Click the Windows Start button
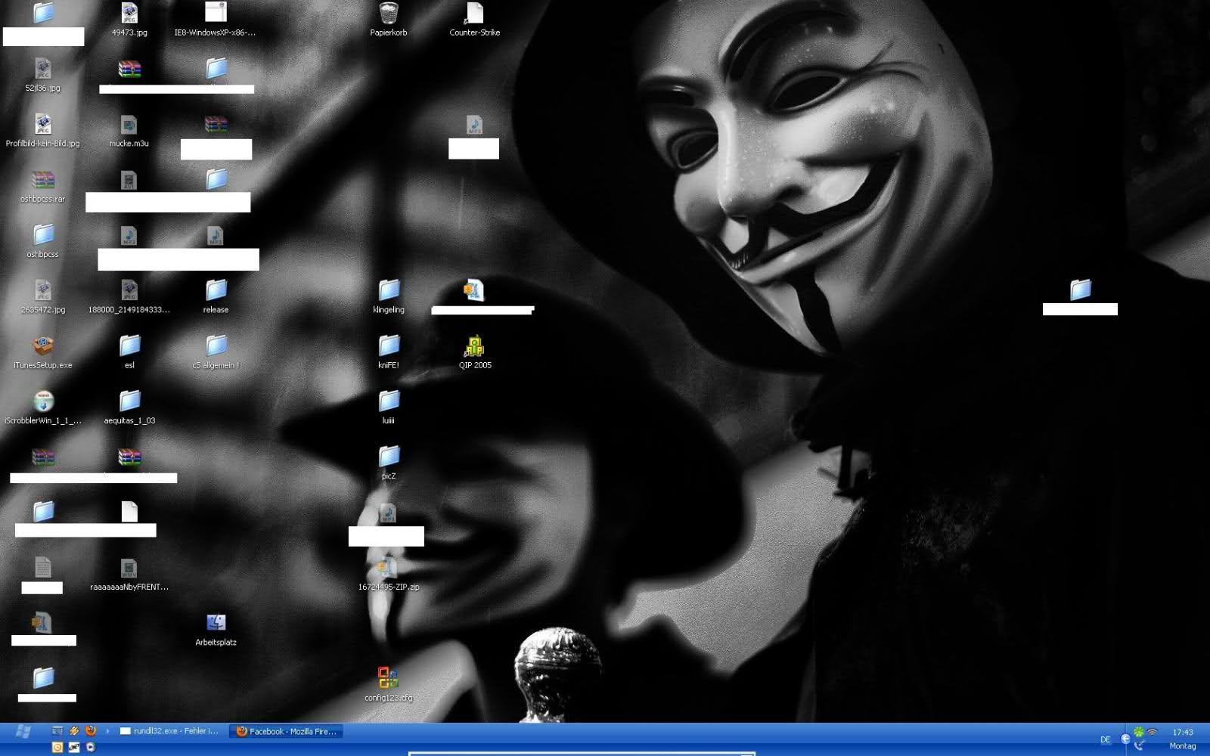Screen dimensions: 1210x756 [x=23, y=732]
